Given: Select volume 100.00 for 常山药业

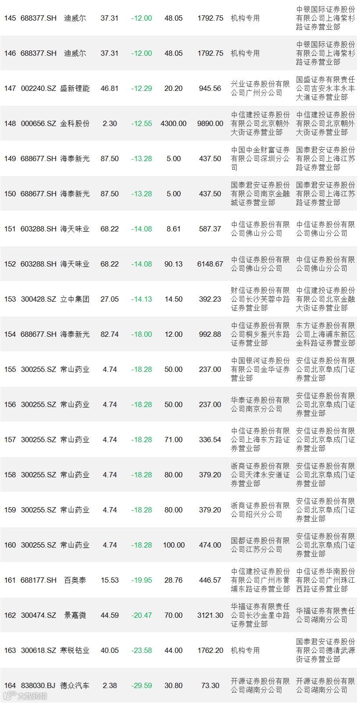Looking at the screenshot, I should (x=174, y=545).
